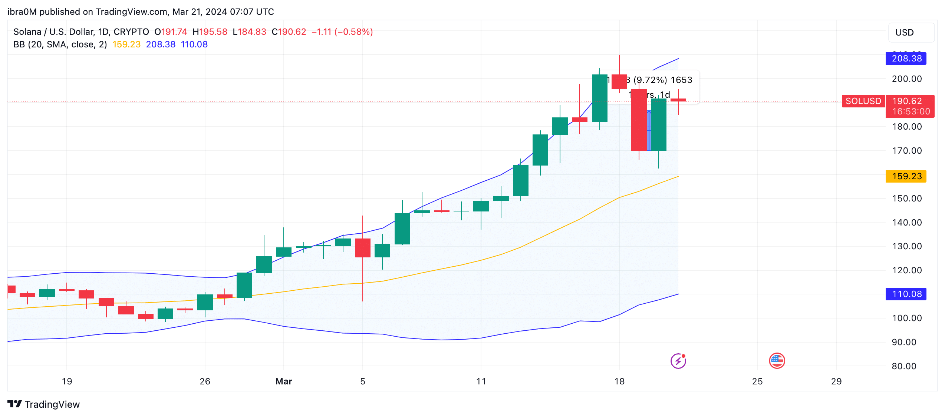Click the orange 159.23 value in legend
This screenshot has height=417, width=945.
tap(126, 44)
